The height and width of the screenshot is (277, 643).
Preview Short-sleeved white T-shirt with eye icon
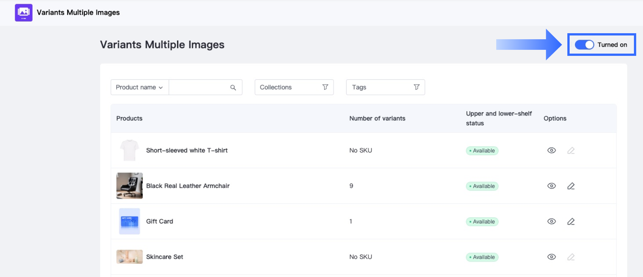(x=551, y=151)
